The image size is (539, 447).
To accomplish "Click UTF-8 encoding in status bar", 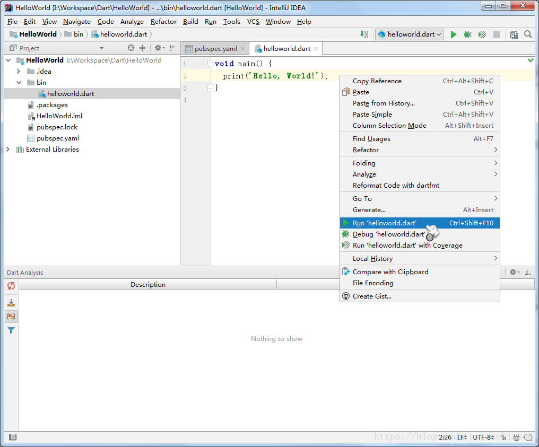I will tap(484, 437).
